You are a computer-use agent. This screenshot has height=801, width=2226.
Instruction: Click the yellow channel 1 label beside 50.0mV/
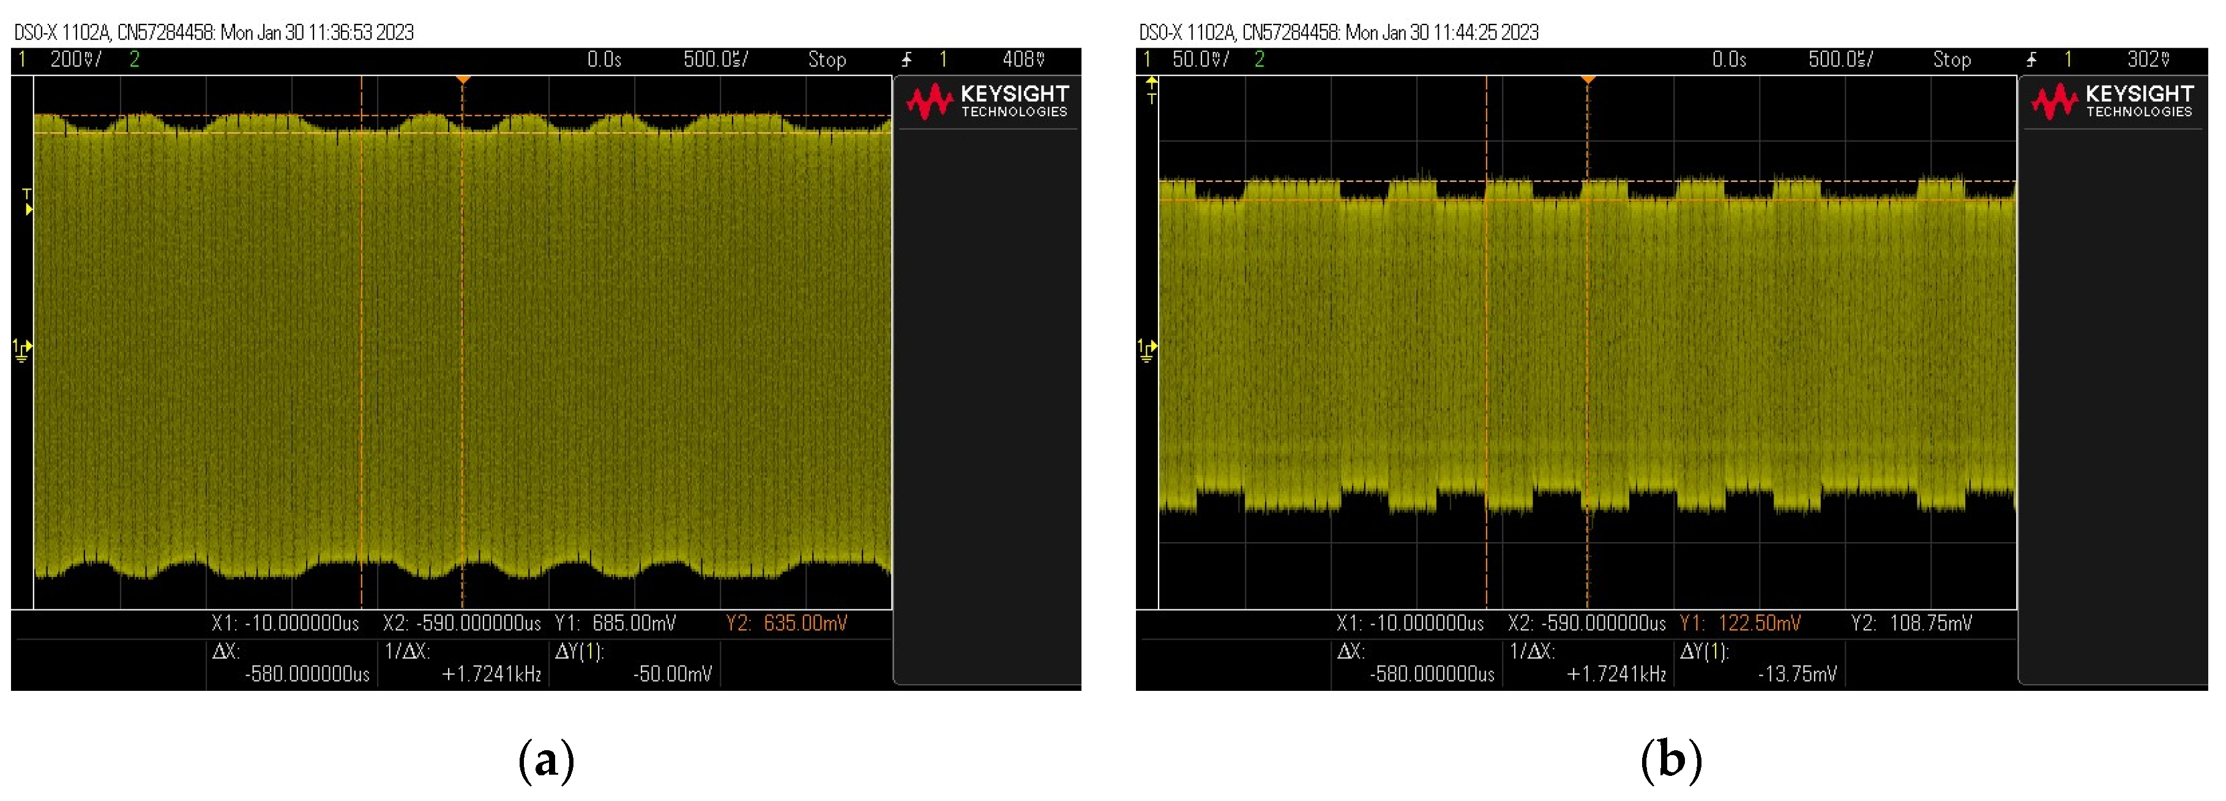pos(1147,59)
